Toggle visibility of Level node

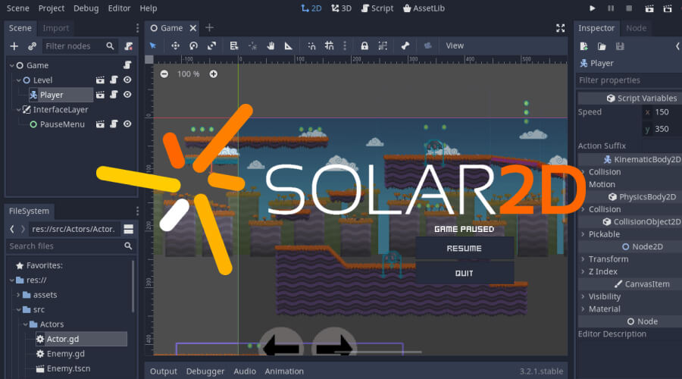click(127, 80)
